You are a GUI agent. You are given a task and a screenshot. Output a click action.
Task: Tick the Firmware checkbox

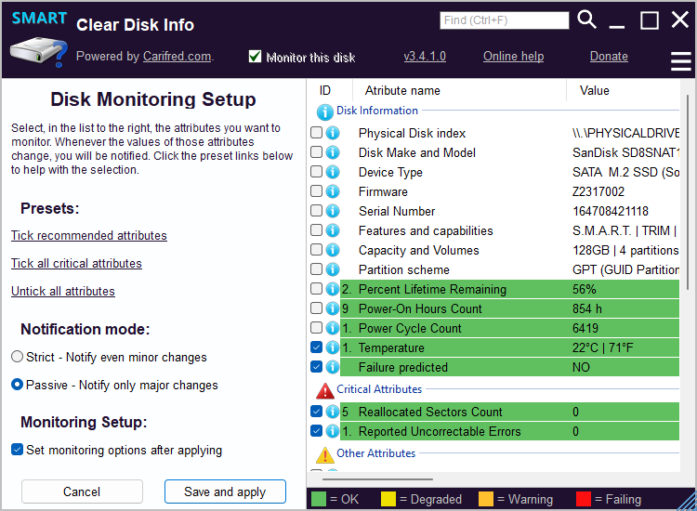(316, 191)
